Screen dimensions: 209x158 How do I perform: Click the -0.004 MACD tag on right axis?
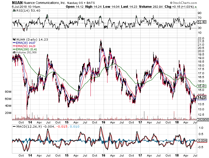pyautogui.click(x=202, y=141)
